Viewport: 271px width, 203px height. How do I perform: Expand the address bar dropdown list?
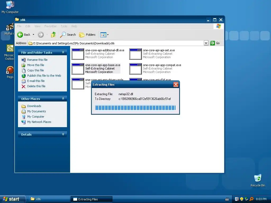206,43
